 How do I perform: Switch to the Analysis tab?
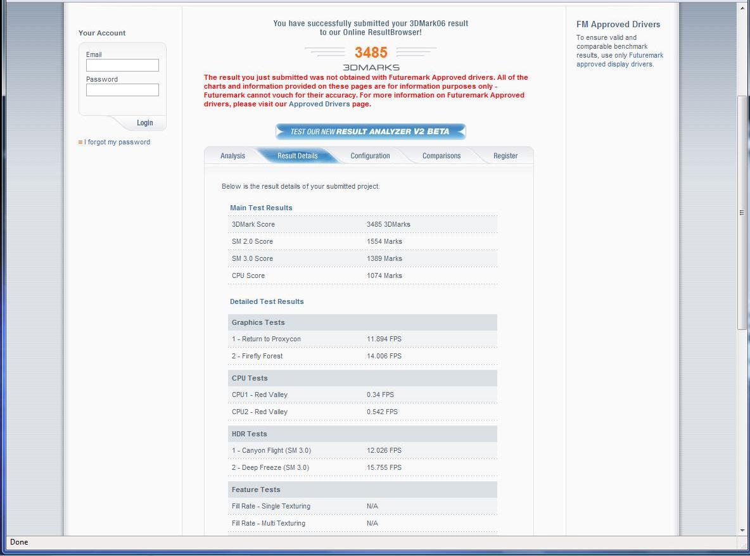(x=232, y=156)
